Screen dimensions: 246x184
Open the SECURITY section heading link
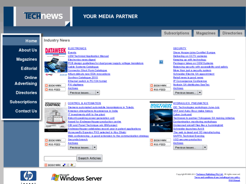[x=180, y=48]
